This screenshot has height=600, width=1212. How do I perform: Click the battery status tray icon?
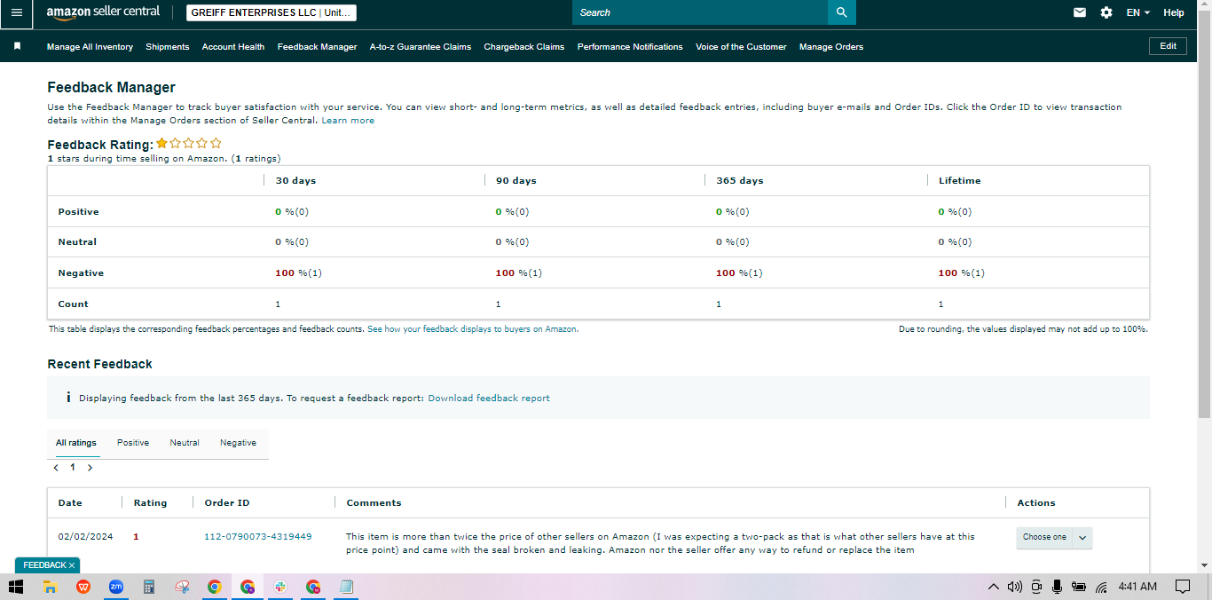tap(1079, 587)
